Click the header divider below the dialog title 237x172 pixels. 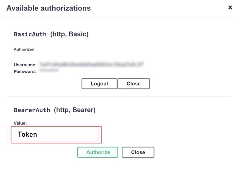coord(118,17)
